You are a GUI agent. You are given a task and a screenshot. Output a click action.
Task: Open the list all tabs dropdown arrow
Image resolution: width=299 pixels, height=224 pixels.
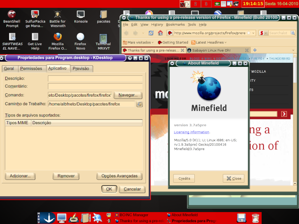pyautogui.click(x=293, y=50)
